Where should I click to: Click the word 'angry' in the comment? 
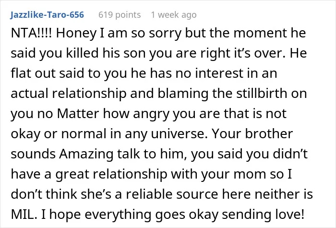[x=152, y=114]
